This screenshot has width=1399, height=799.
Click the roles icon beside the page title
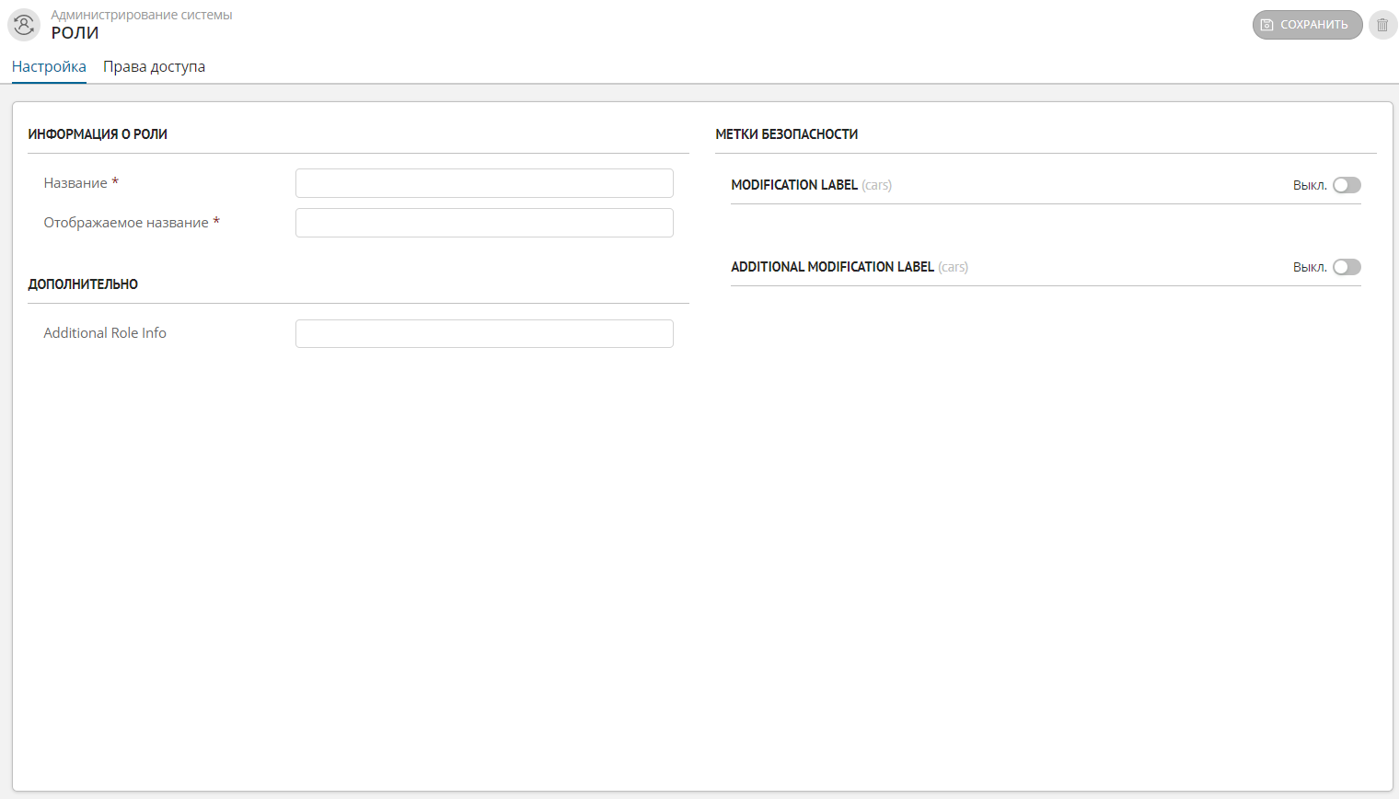(x=24, y=25)
